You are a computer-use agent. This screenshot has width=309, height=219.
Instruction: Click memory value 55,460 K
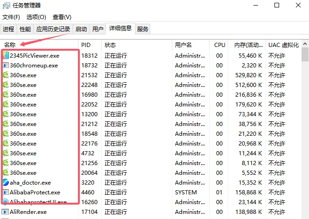coord(250,56)
